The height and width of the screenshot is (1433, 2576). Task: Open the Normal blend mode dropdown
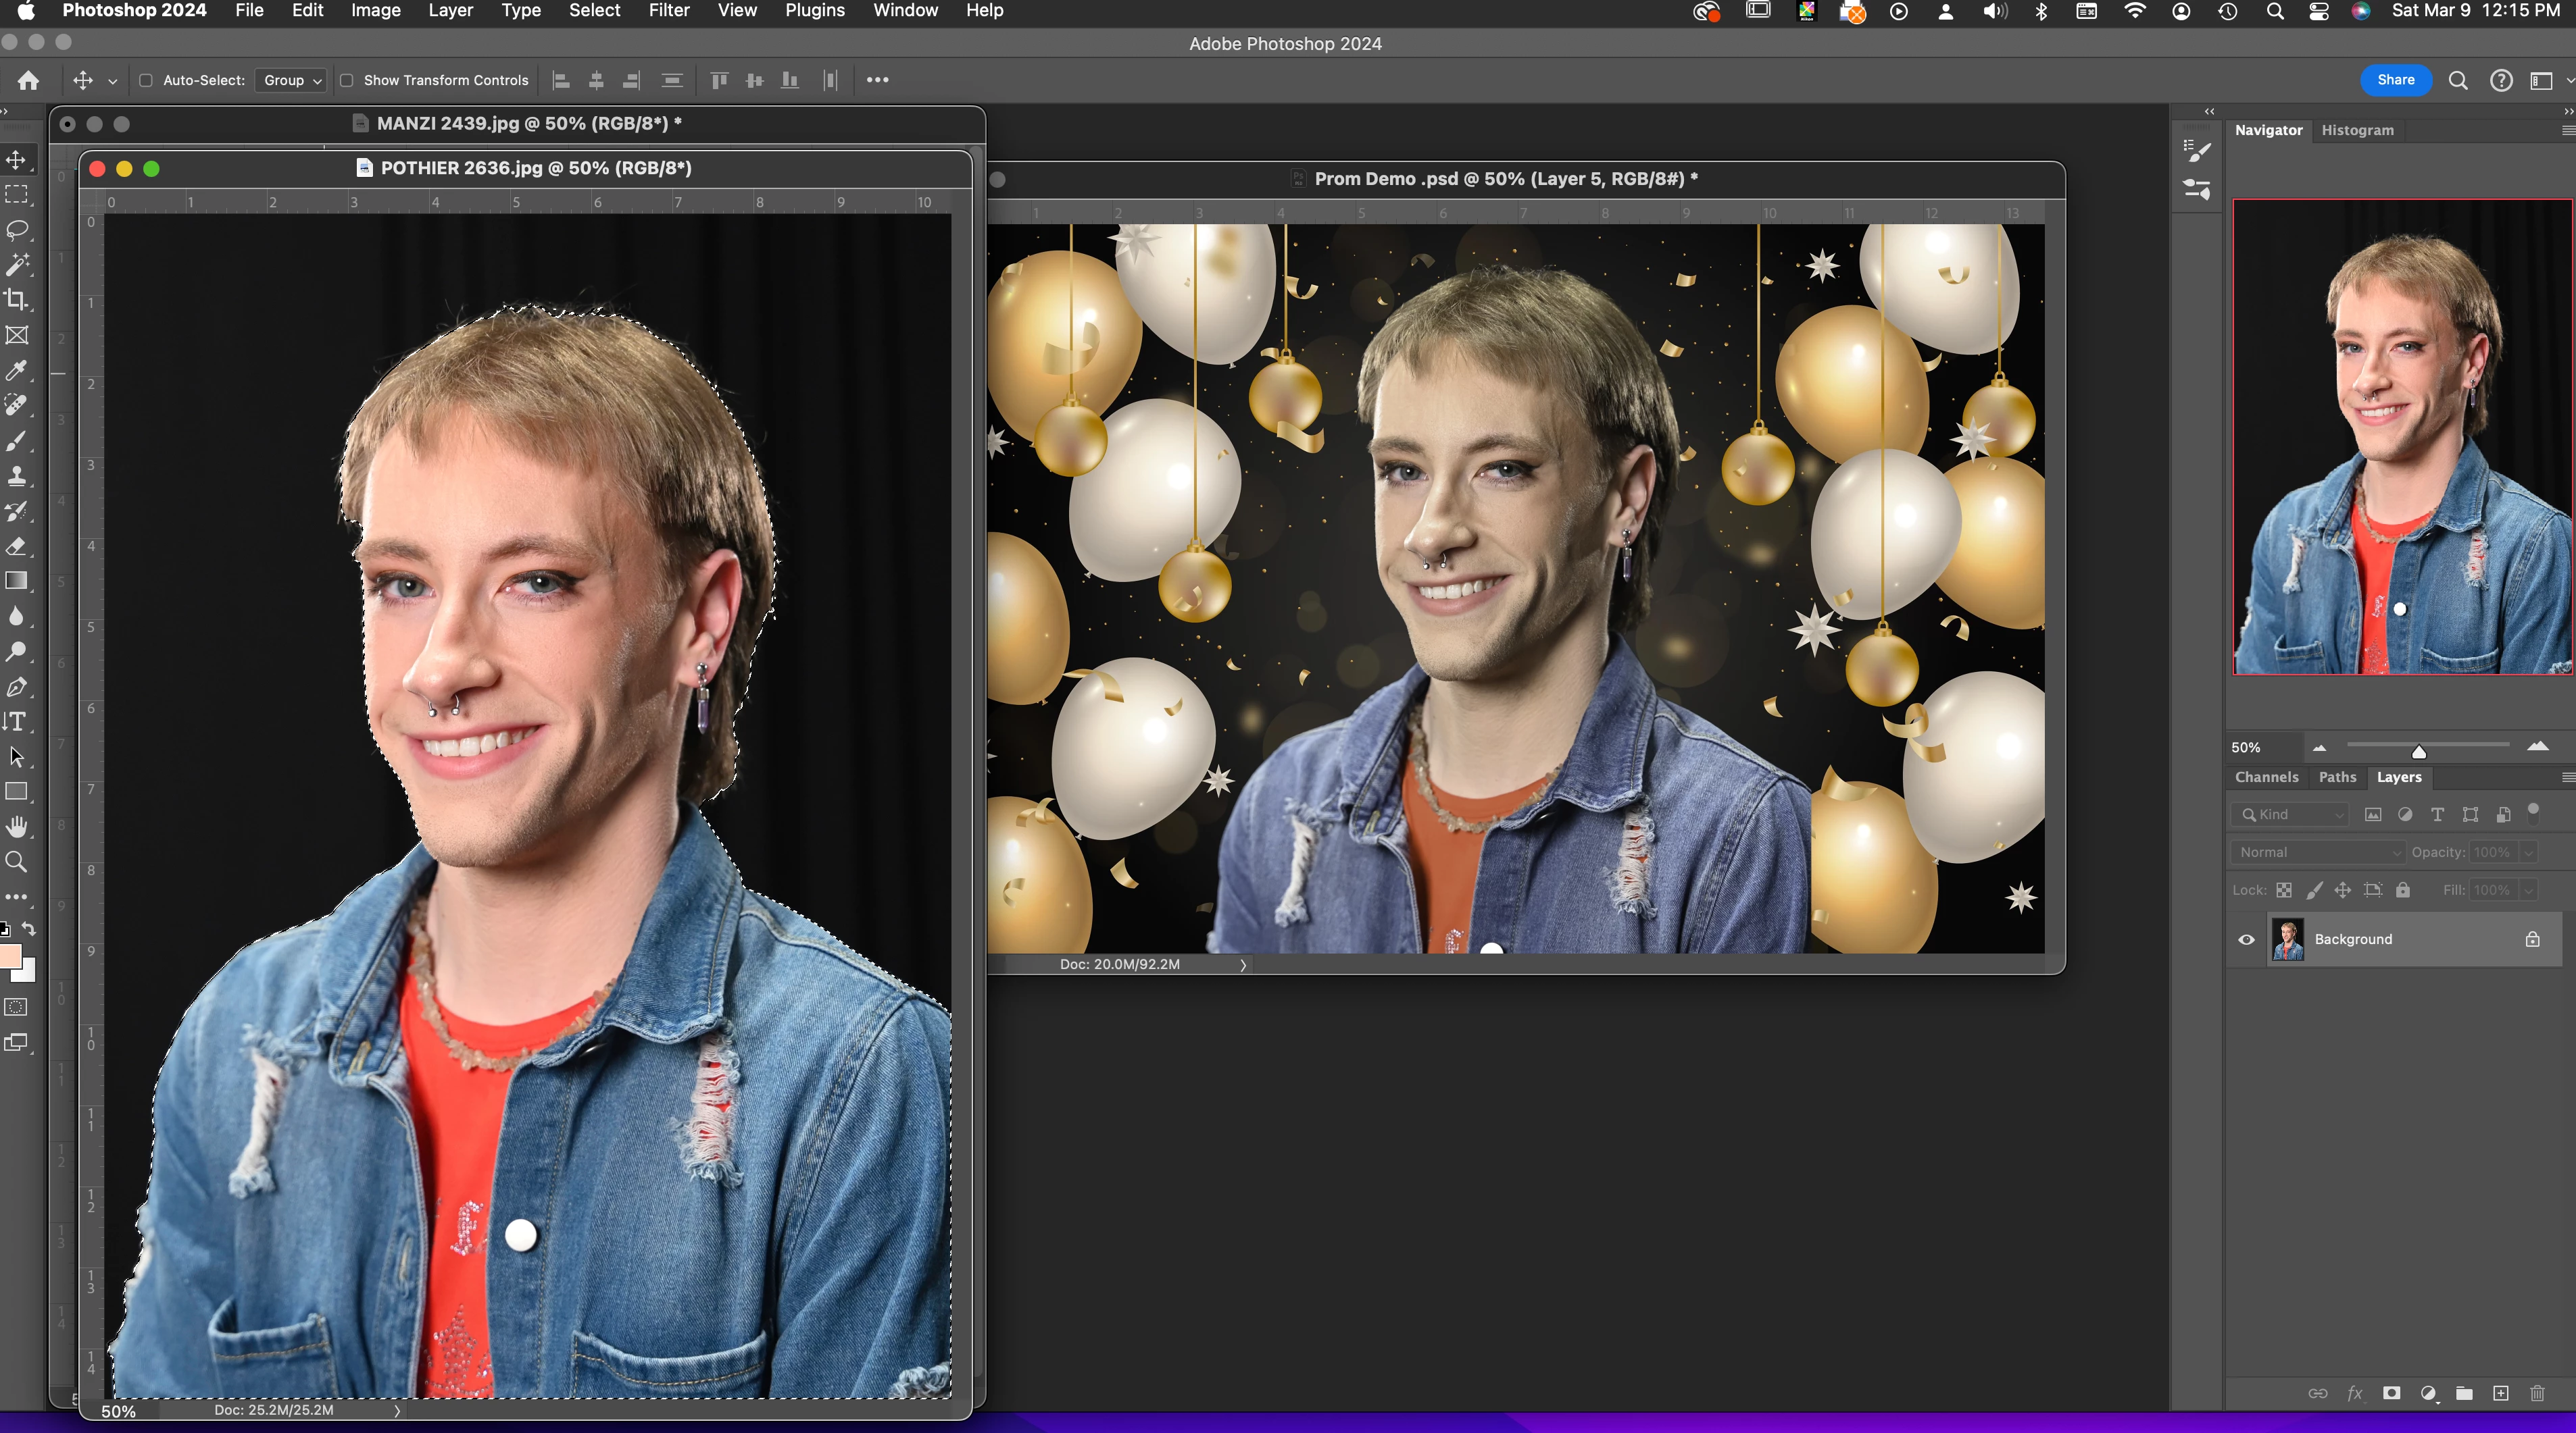[2317, 852]
